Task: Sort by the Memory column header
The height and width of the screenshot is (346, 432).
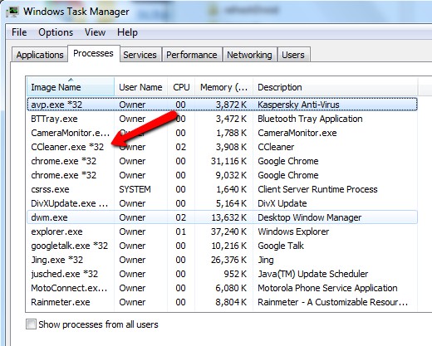Action: pyautogui.click(x=224, y=87)
